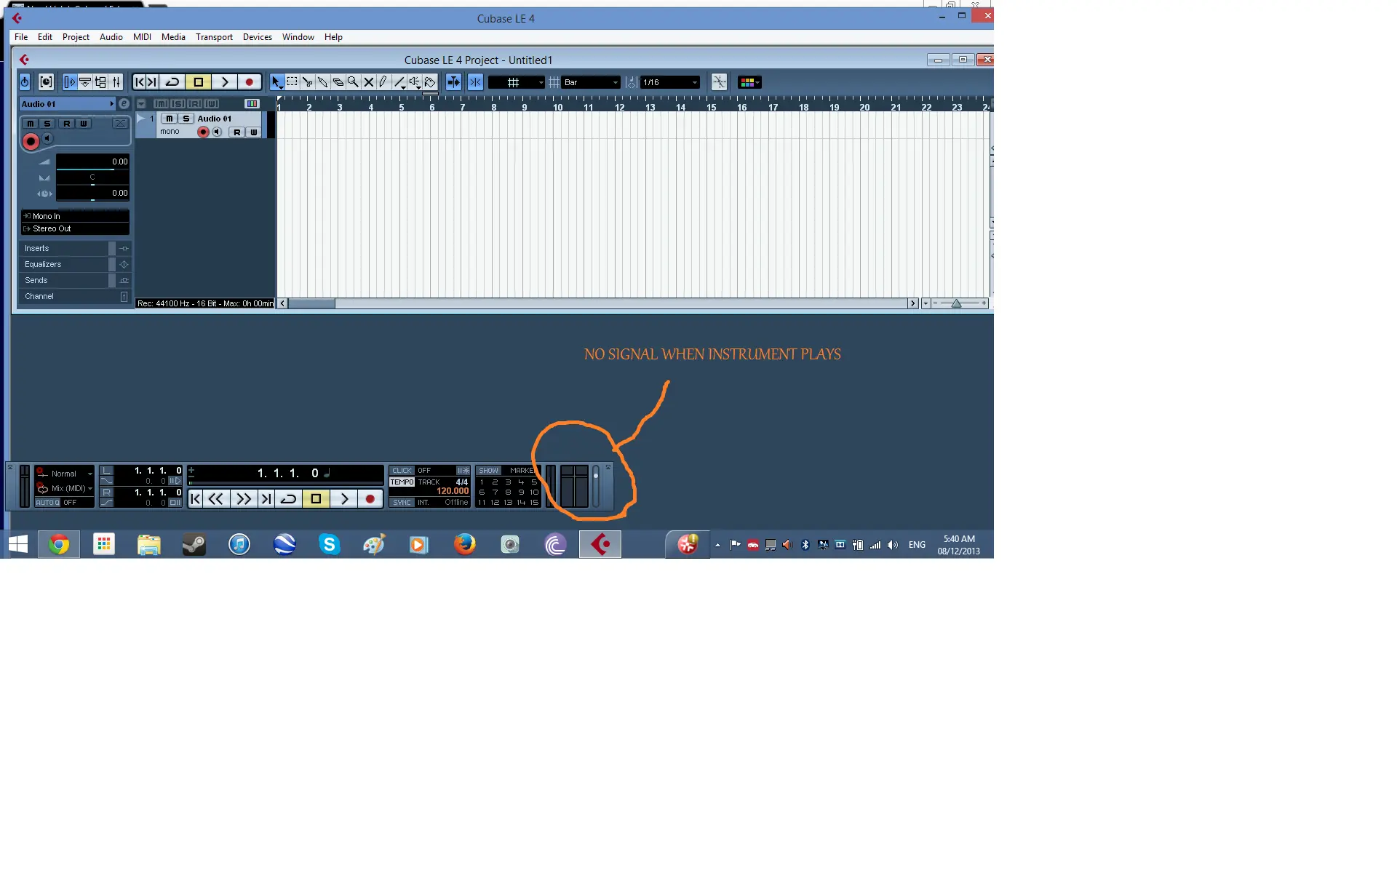The image size is (1397, 873).
Task: Open the Transport menu
Action: coord(214,37)
